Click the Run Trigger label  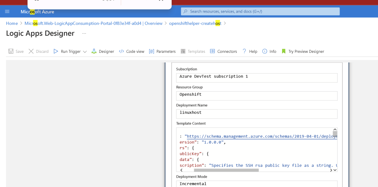pyautogui.click(x=71, y=51)
